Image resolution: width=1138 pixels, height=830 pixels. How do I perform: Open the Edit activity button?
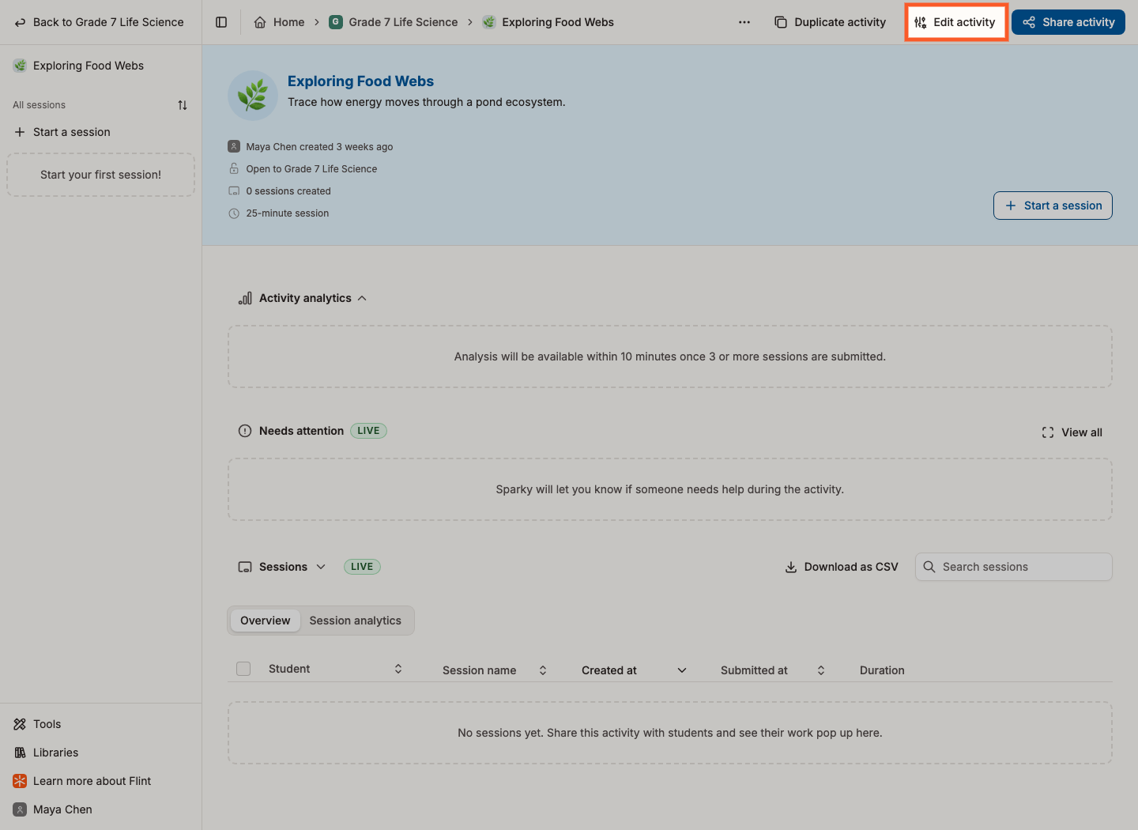point(955,22)
